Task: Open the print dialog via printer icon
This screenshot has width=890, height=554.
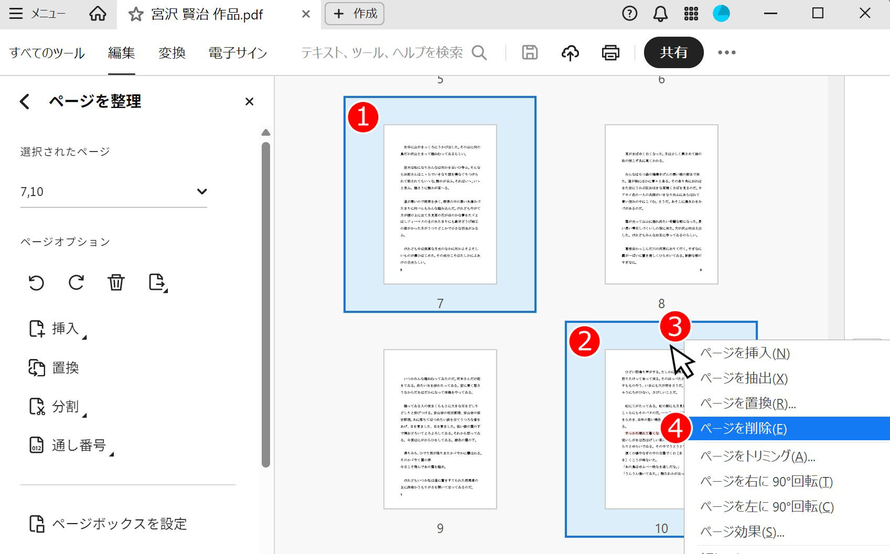Action: point(609,52)
